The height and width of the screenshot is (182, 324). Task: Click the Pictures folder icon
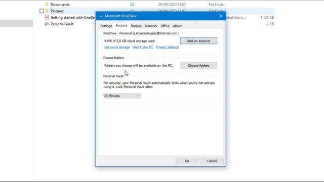point(47,11)
